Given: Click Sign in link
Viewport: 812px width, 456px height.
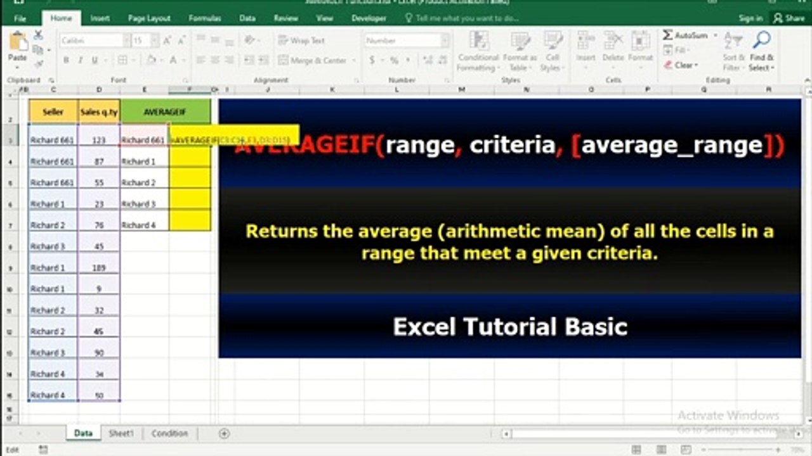Looking at the screenshot, I should (750, 18).
